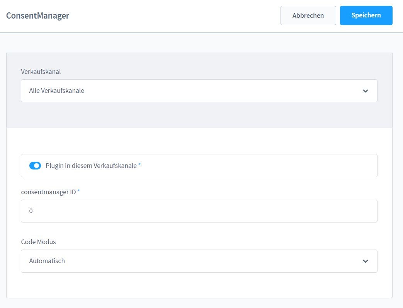Open the Verkaufskanal dropdown chevron arrow
Screen dimensions: 403x308
tap(366, 91)
